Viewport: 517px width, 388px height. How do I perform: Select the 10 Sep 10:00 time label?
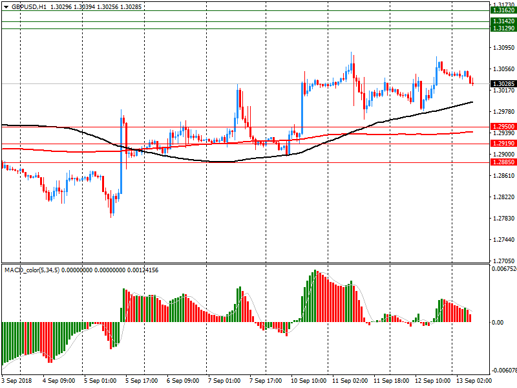[x=308, y=382]
